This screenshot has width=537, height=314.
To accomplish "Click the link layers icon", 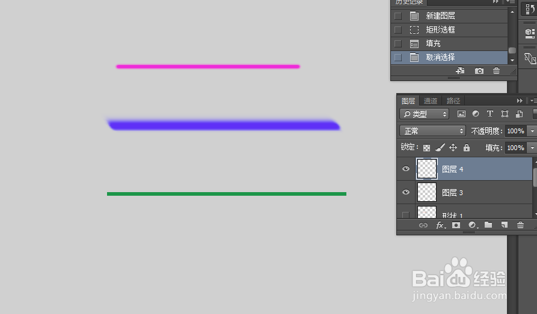I will [x=423, y=225].
